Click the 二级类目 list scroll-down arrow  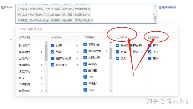[111, 91]
